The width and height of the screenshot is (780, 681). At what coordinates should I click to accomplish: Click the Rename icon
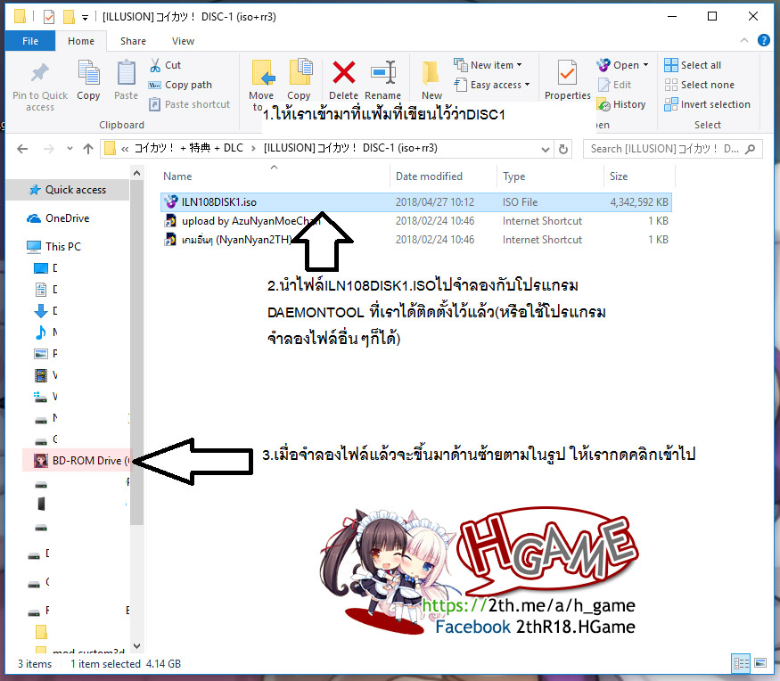click(x=383, y=73)
